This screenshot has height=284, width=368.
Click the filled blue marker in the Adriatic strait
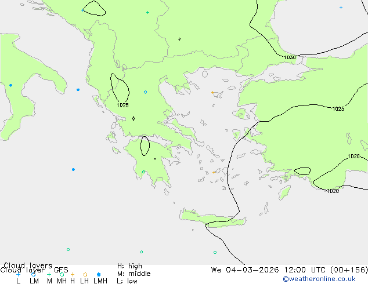click(x=78, y=89)
